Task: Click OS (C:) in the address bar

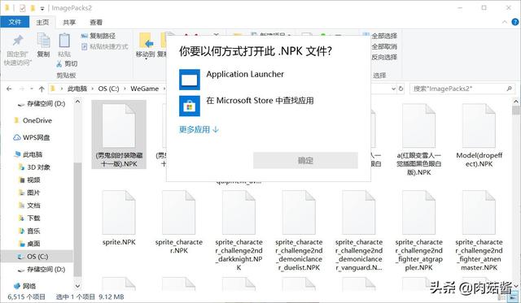Action: coord(108,89)
